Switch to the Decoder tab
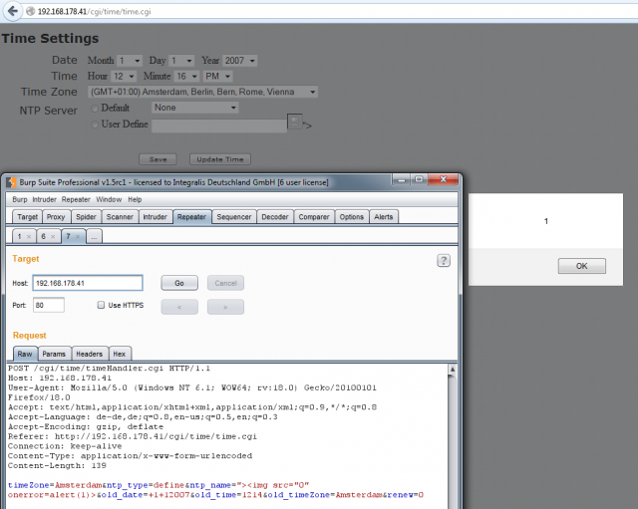The image size is (638, 509). pos(275,217)
